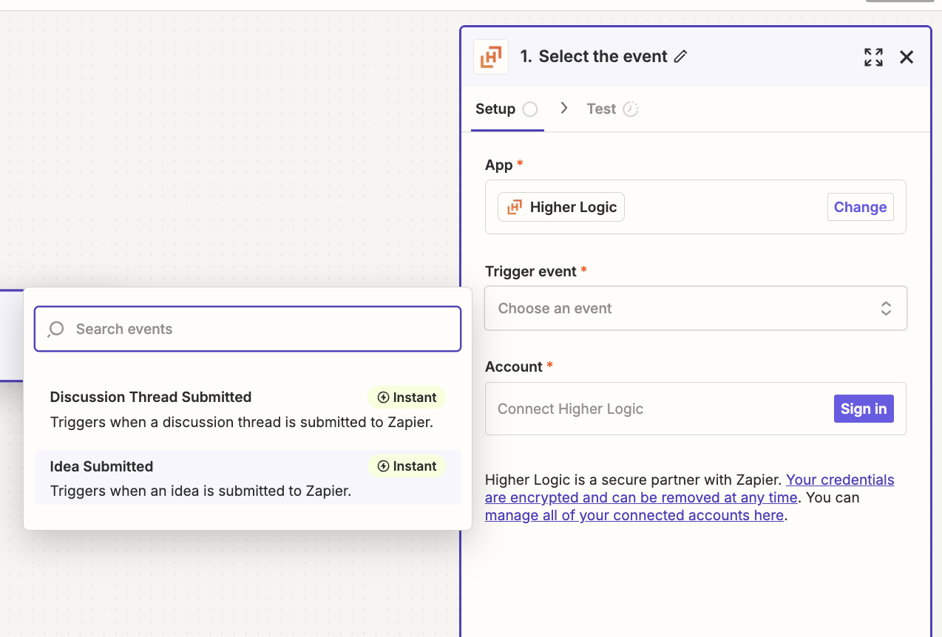Click 'Triggers when an idea is submitted' description

coord(200,491)
